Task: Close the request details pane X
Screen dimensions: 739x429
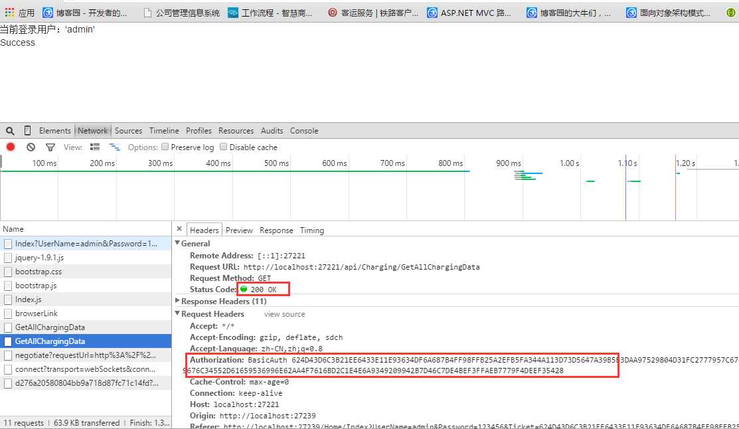Action: pyautogui.click(x=179, y=229)
